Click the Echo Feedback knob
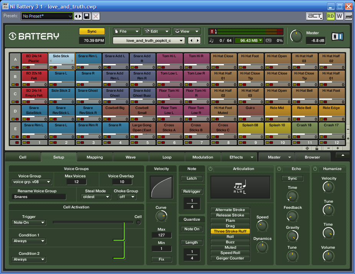Image resolution: width=355 pixels, height=274 pixels. click(292, 216)
